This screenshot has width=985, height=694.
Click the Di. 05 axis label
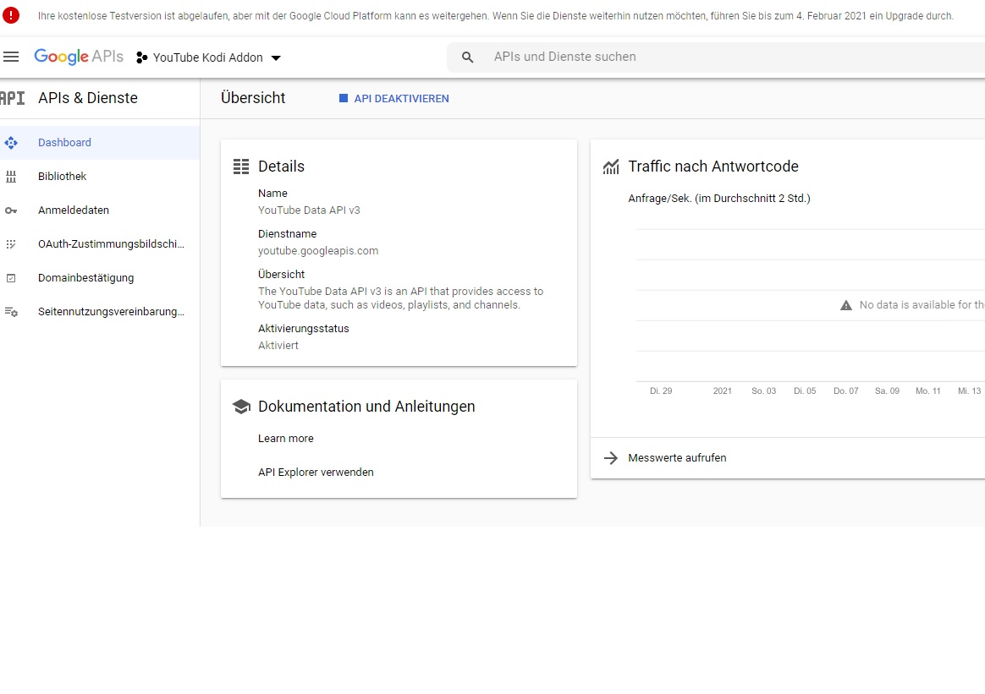pyautogui.click(x=805, y=391)
